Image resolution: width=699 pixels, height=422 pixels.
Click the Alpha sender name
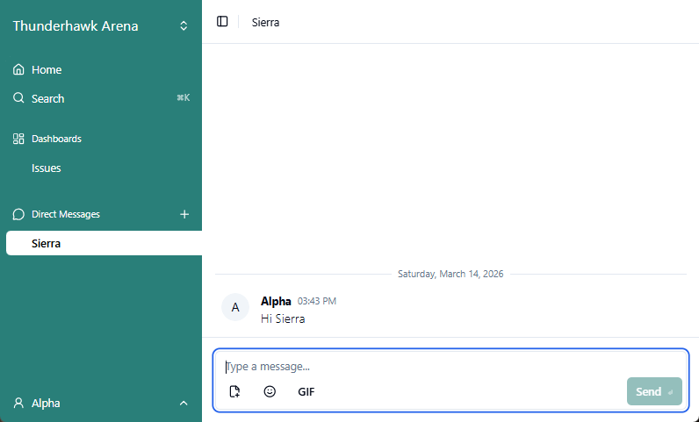pos(276,301)
